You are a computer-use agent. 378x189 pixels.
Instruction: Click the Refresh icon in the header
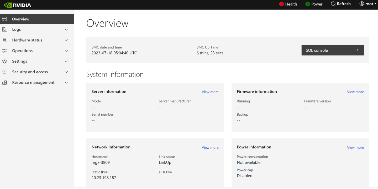(x=333, y=4)
